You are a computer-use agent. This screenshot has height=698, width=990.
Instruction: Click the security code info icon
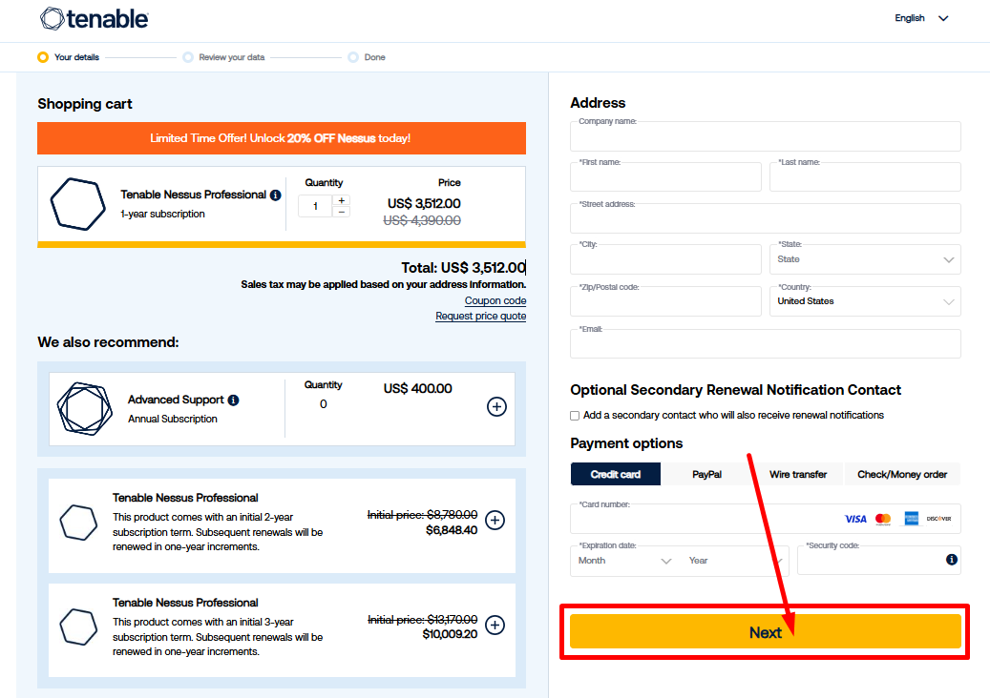click(951, 560)
